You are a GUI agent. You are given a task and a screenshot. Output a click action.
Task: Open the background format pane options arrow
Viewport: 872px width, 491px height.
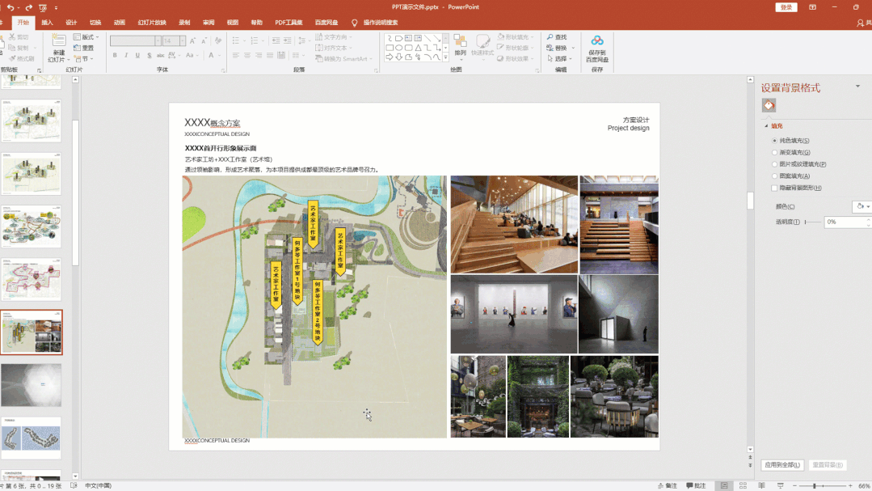[857, 87]
